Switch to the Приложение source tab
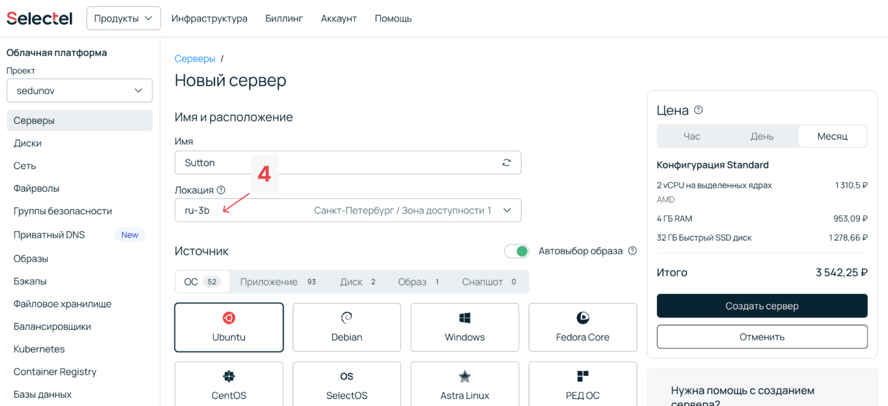Image resolution: width=888 pixels, height=406 pixels. (x=278, y=282)
